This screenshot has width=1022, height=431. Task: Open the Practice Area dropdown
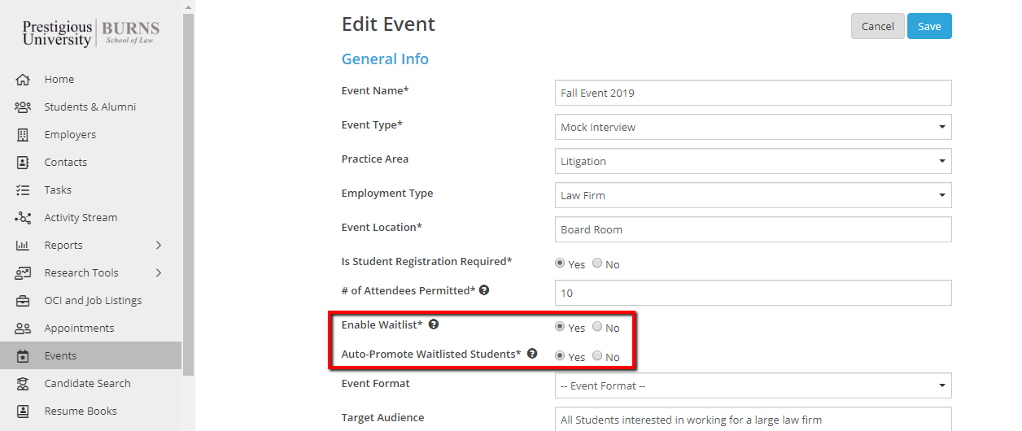(753, 161)
